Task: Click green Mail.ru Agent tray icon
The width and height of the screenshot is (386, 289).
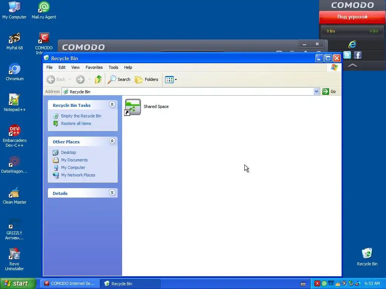Action: [x=324, y=284]
